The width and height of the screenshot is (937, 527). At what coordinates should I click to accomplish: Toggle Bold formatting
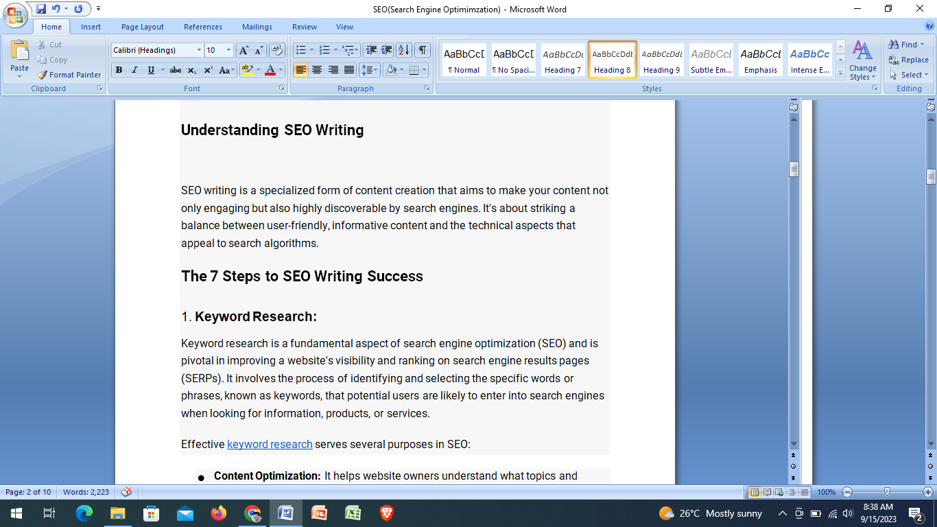(x=119, y=70)
